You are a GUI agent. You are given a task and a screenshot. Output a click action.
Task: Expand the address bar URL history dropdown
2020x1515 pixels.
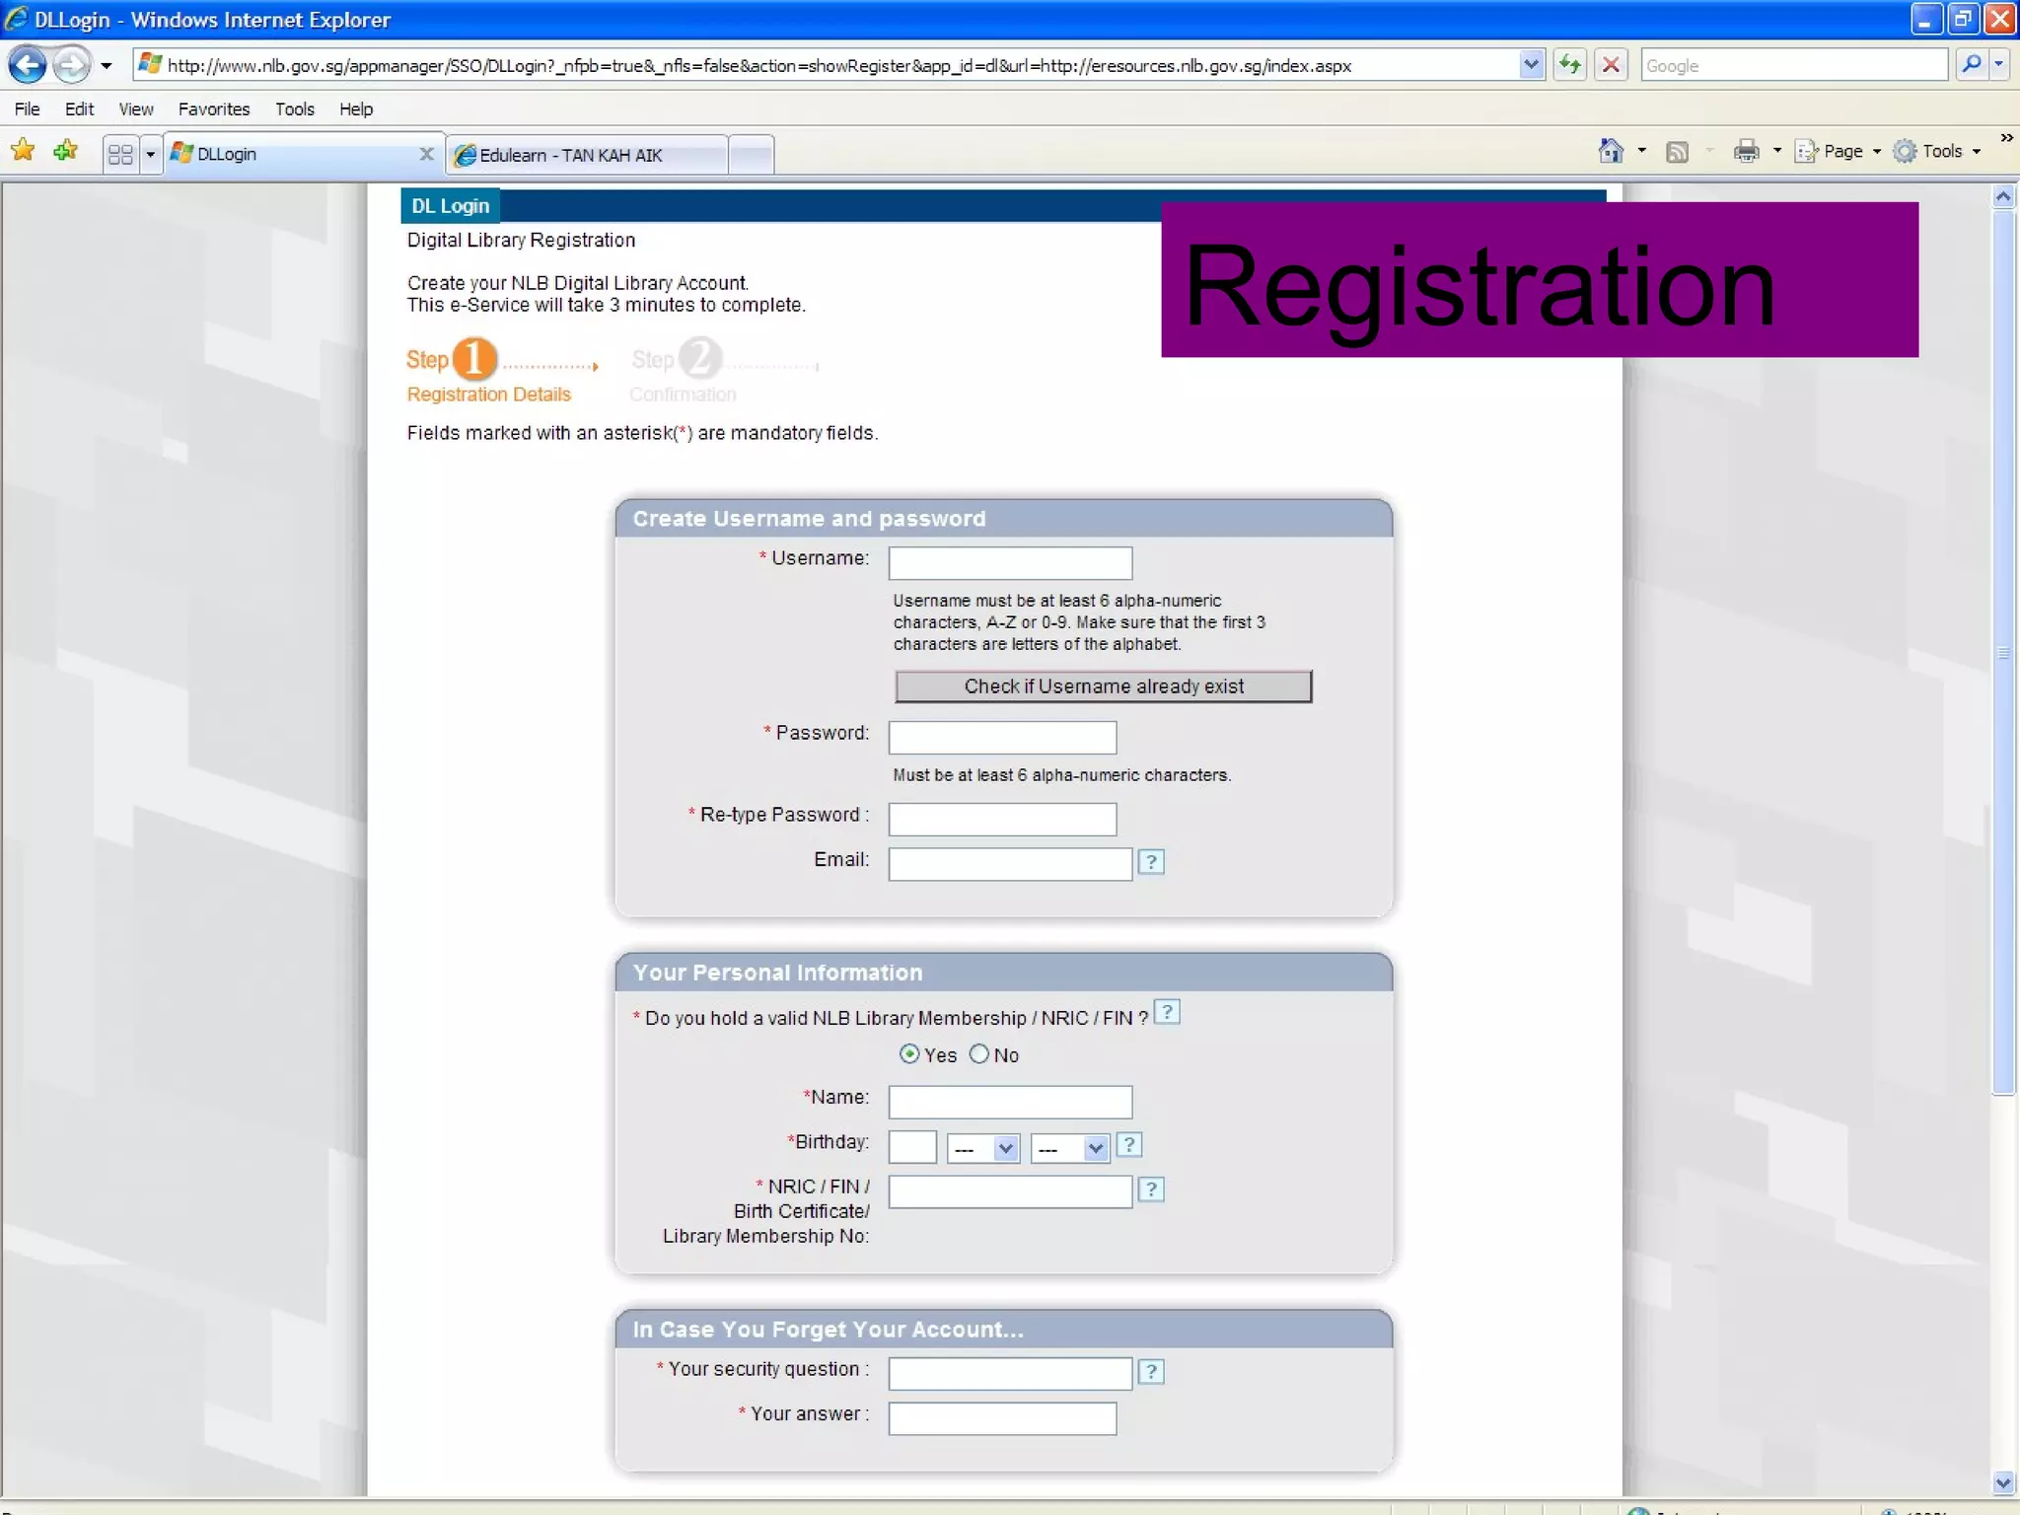pos(1531,65)
